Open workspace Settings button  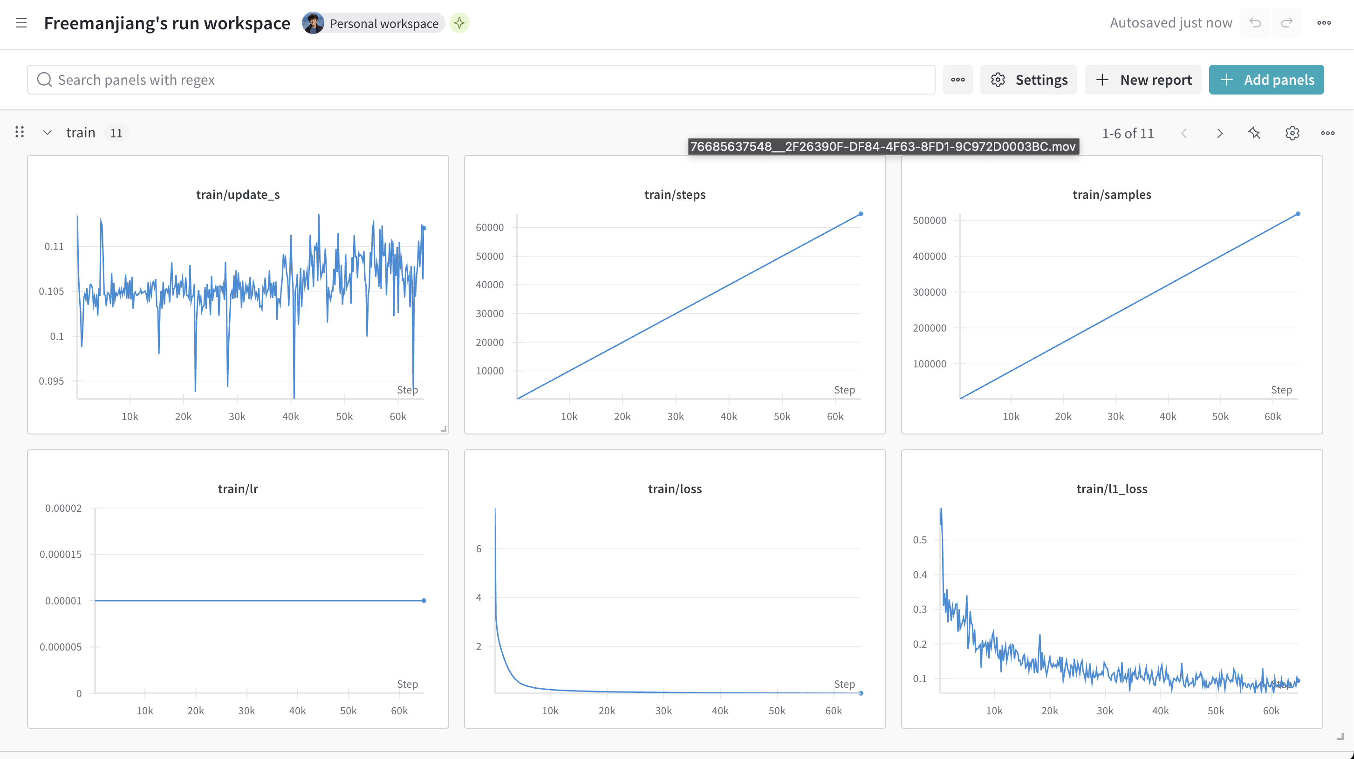(1029, 80)
